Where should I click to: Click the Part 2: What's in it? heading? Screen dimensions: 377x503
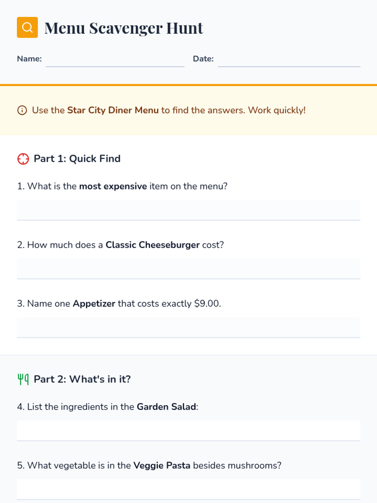coord(82,379)
